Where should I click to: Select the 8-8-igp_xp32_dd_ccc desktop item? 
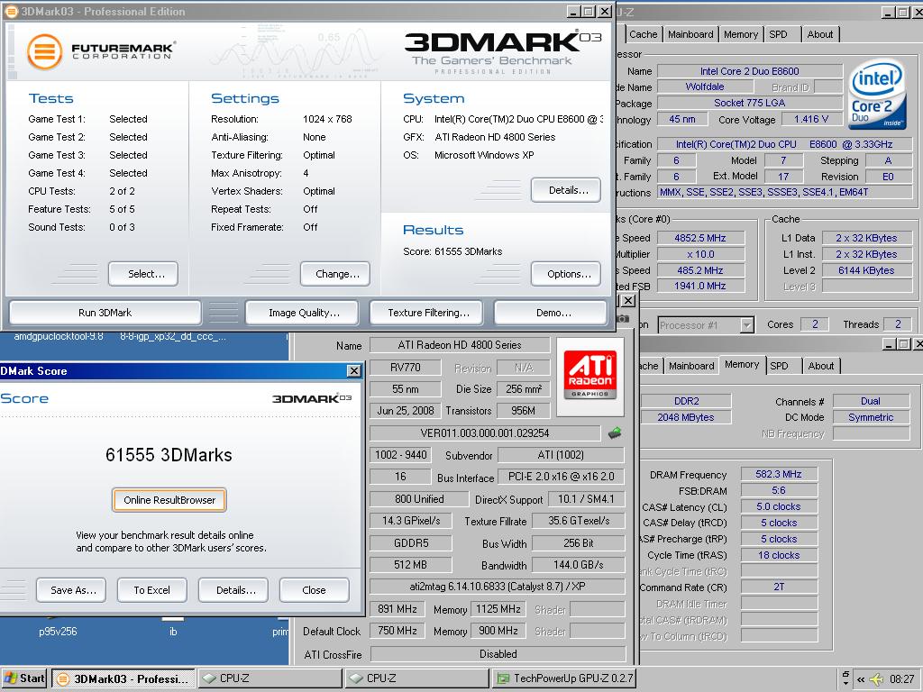(x=173, y=337)
